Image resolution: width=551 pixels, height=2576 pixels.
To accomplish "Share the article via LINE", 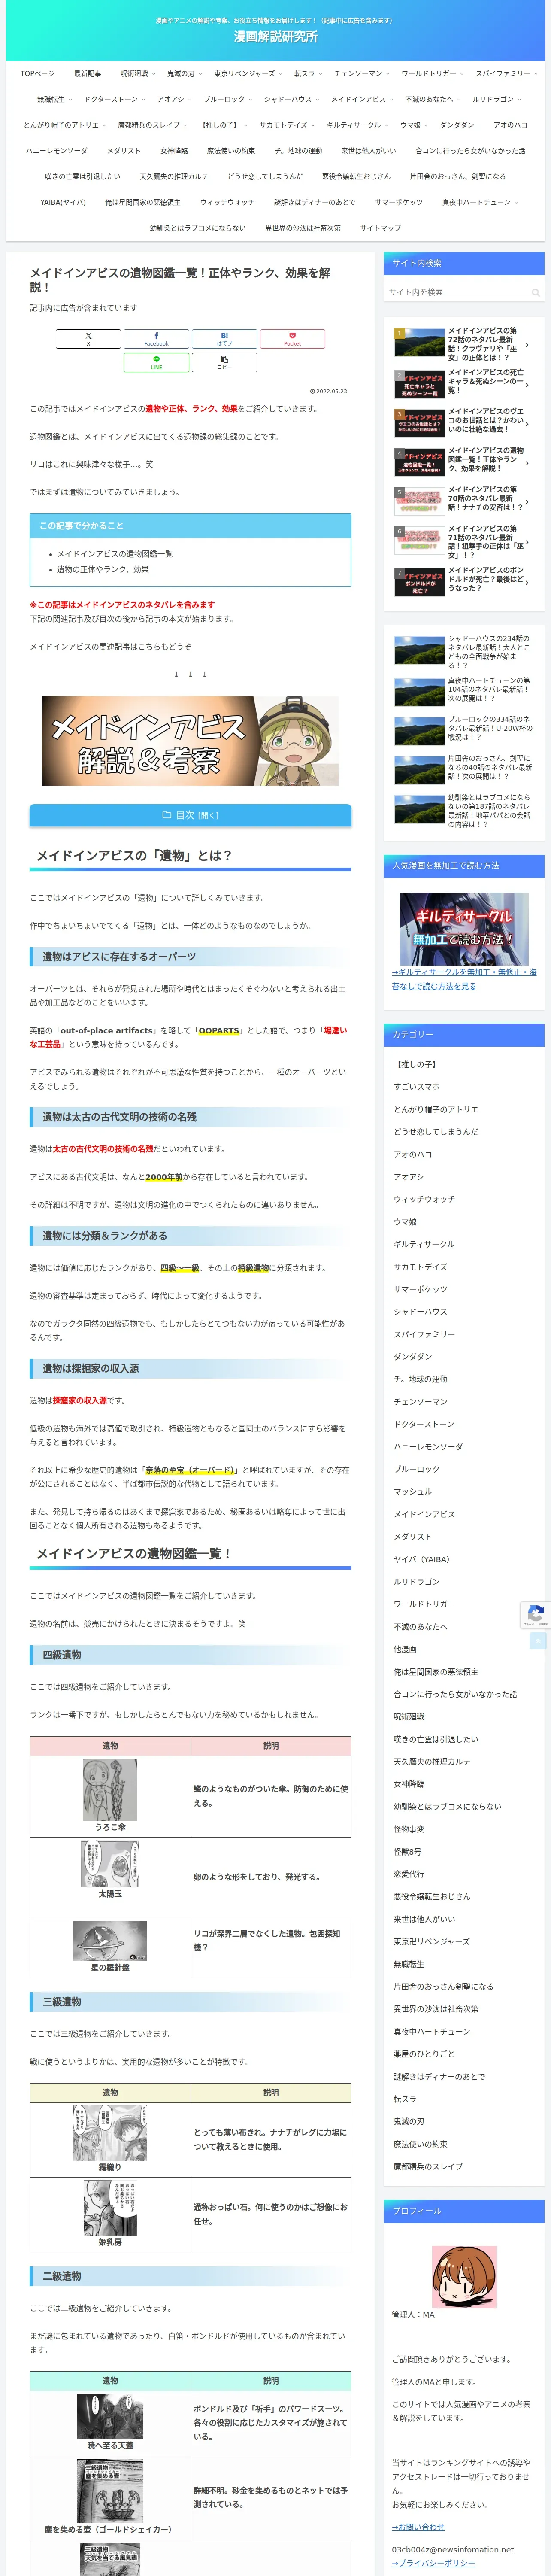I will tap(156, 363).
